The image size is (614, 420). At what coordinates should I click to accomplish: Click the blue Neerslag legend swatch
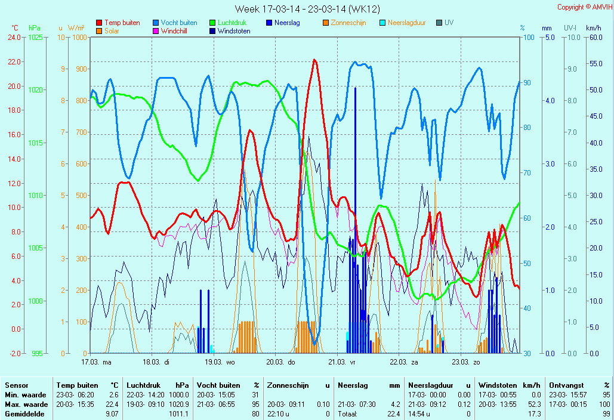269,23
